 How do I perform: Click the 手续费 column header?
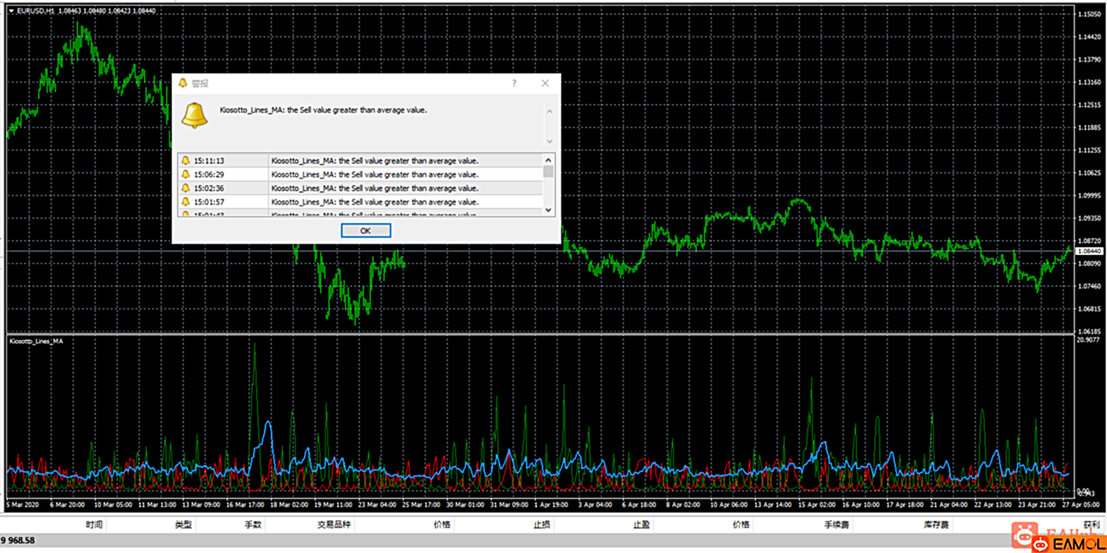(x=836, y=525)
